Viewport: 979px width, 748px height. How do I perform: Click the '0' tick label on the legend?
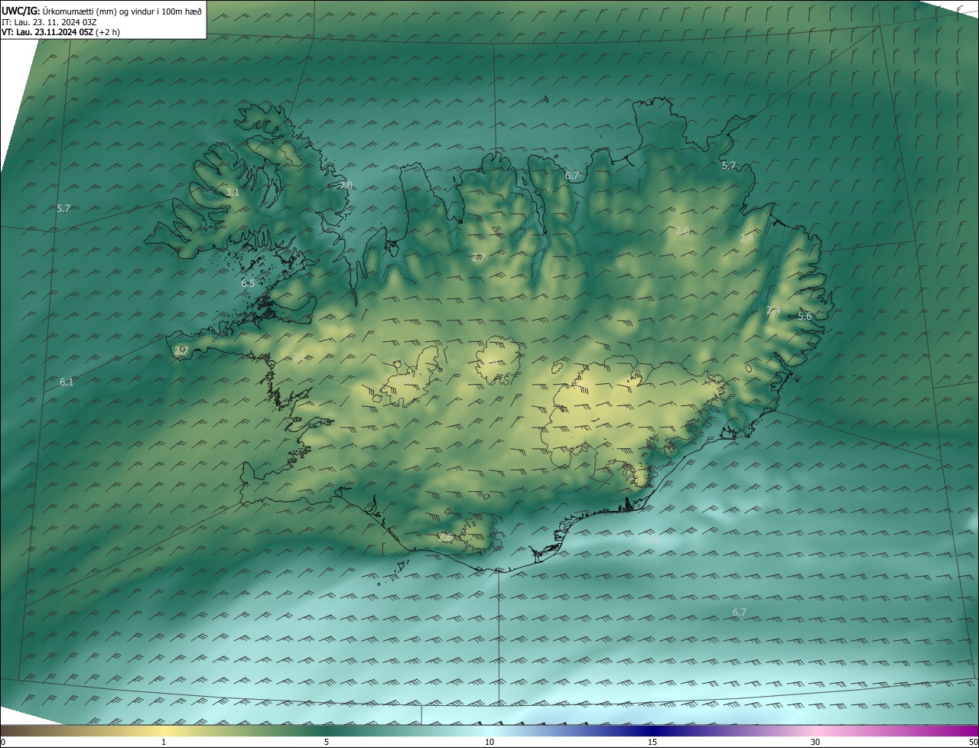3,742
